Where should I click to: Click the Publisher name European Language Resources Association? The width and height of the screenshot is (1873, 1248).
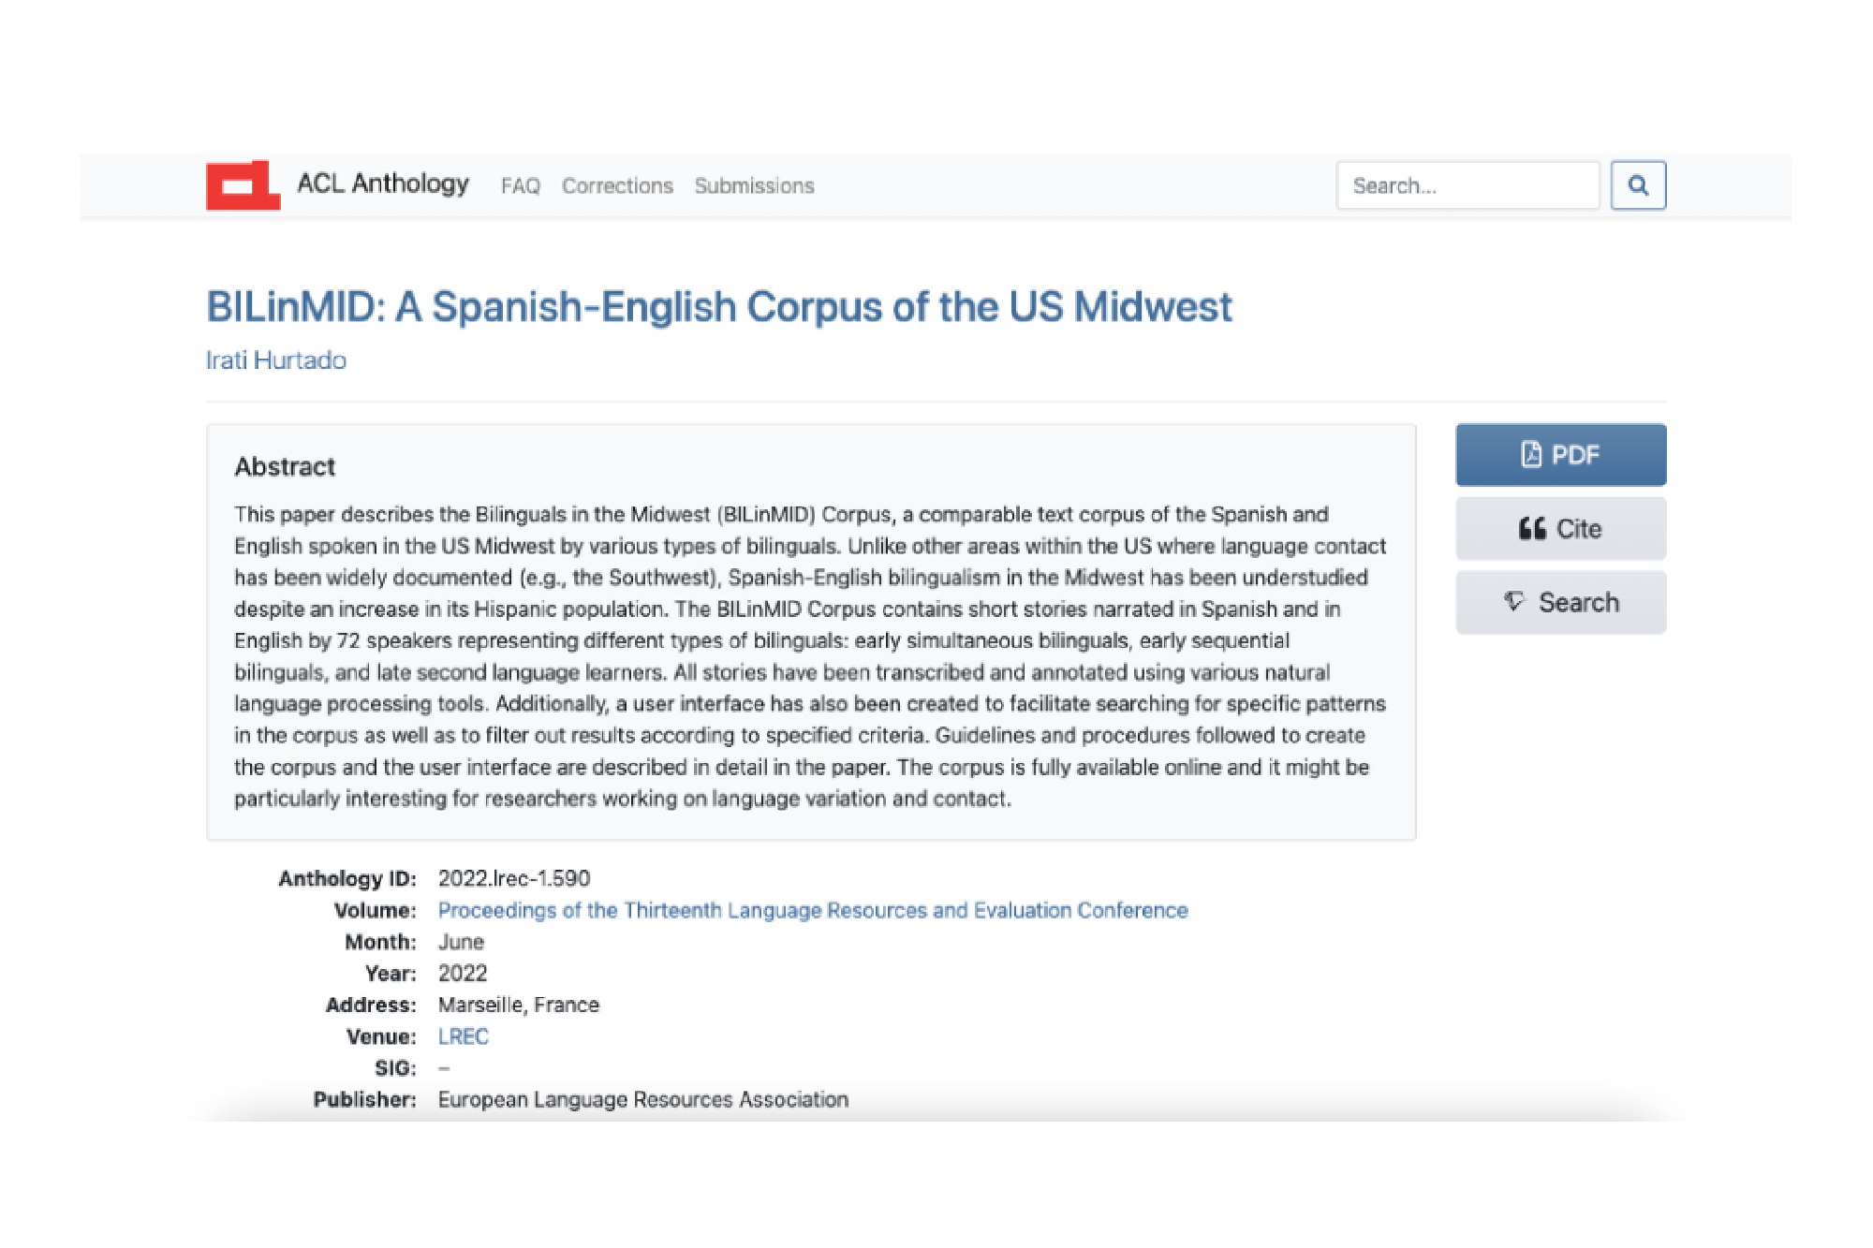[642, 1099]
